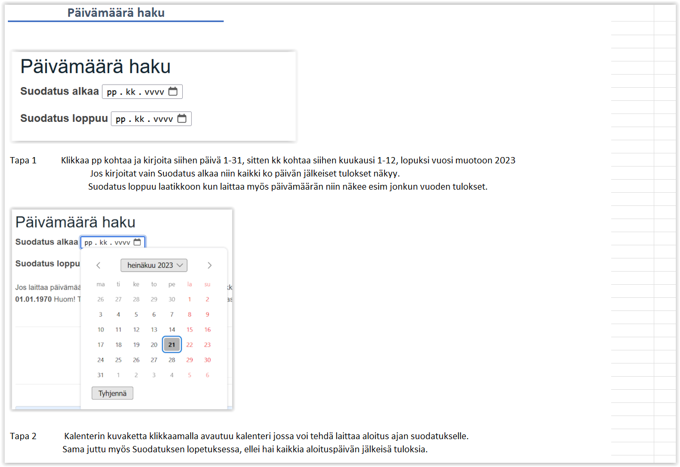Viewport: 680px width, 467px height.
Task: Click the pp day segment in Suodatus loppuu field
Action: pyautogui.click(x=121, y=119)
